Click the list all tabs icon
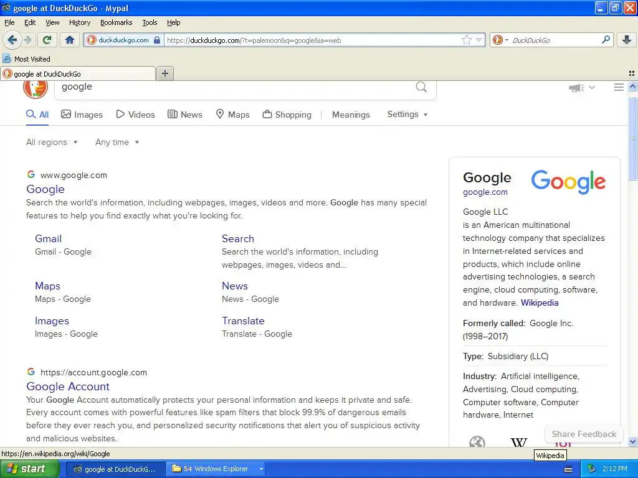The width and height of the screenshot is (638, 478). click(x=632, y=73)
